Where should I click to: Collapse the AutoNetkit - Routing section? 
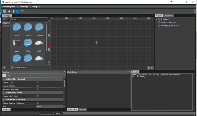[3, 100]
